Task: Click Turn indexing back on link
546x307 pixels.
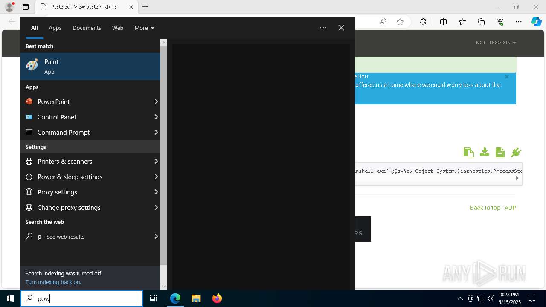Action: point(53,282)
